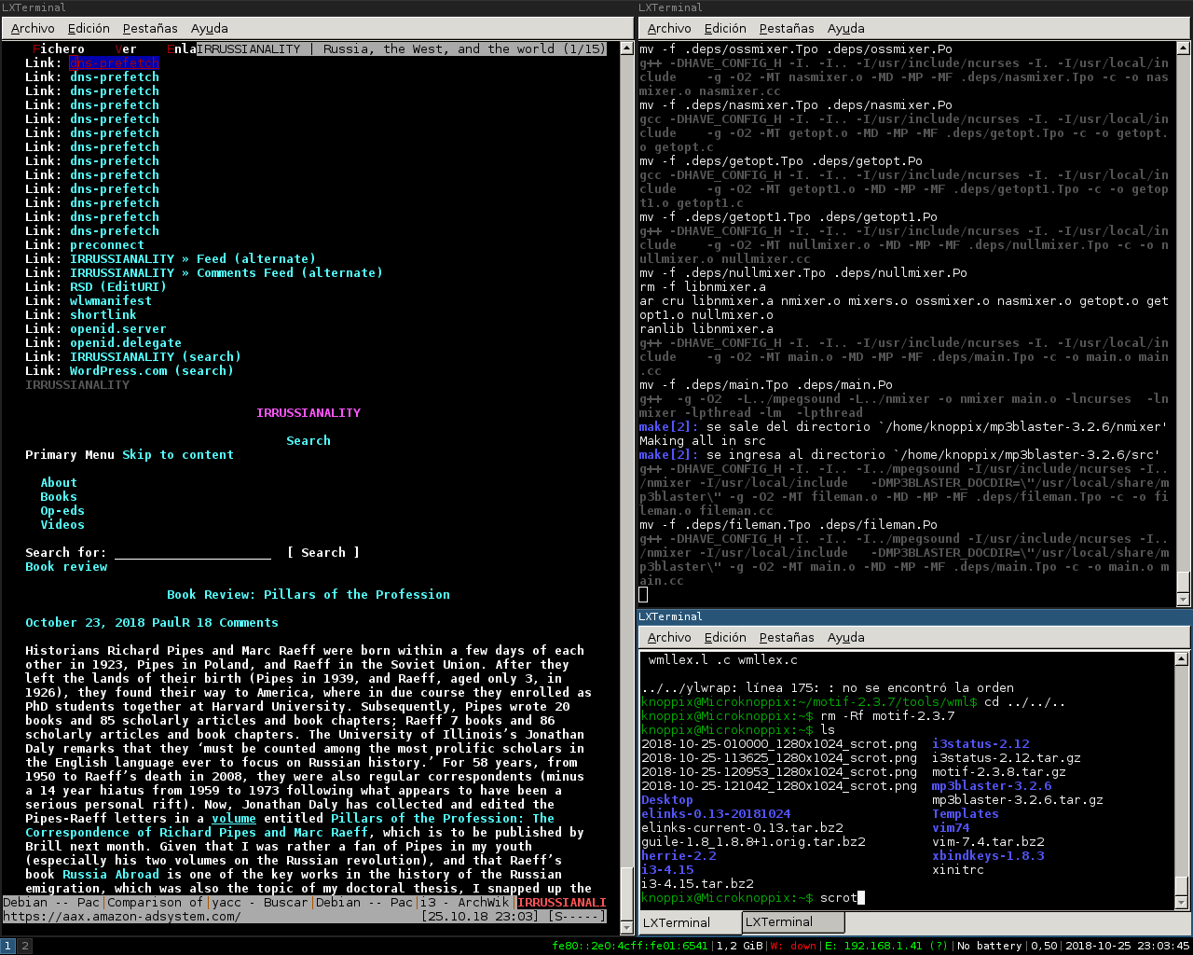Click the 'October 23, 2018' date link
The height and width of the screenshot is (955, 1193).
85,622
